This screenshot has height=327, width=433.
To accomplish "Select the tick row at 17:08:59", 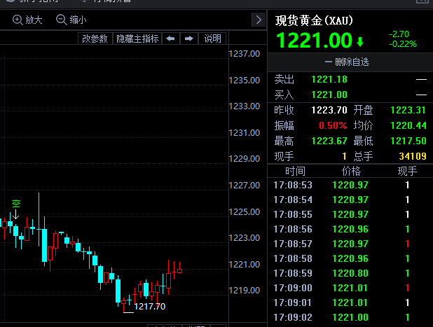I will pyautogui.click(x=350, y=274).
